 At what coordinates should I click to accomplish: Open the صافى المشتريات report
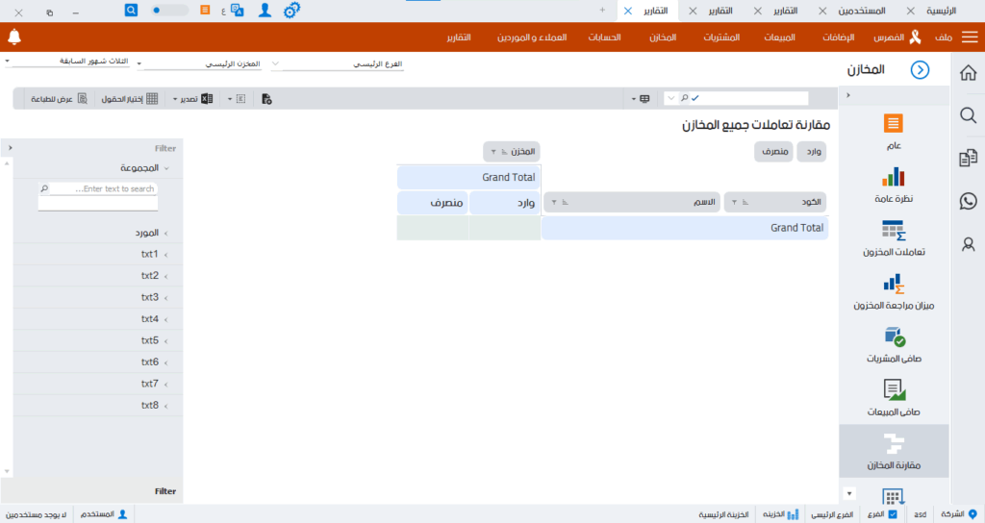coord(894,337)
